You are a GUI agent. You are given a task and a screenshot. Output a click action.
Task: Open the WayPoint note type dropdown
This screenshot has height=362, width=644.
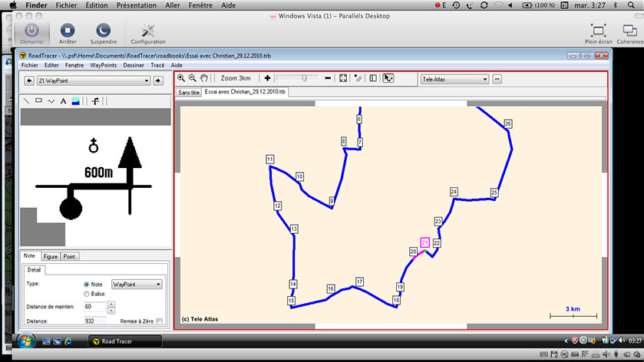137,285
